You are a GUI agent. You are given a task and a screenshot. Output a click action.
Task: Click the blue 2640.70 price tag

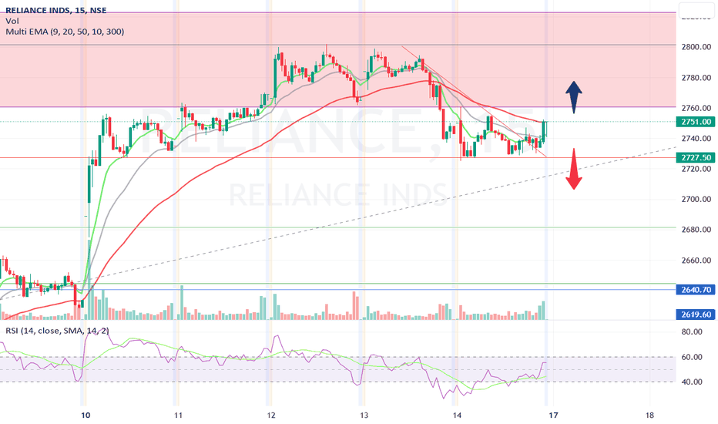[x=695, y=290]
